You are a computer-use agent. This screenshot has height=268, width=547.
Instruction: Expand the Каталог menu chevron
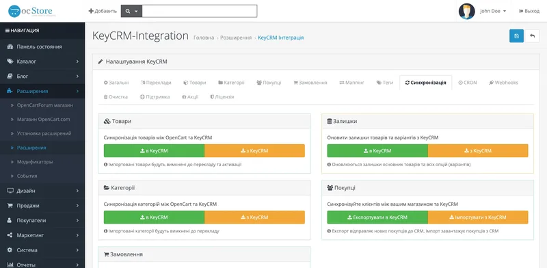coord(77,62)
